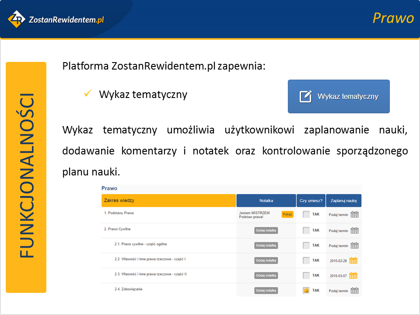The height and width of the screenshot is (315, 420).
Task: Open calendar icon for Zobowiązania row
Action: coord(354,290)
